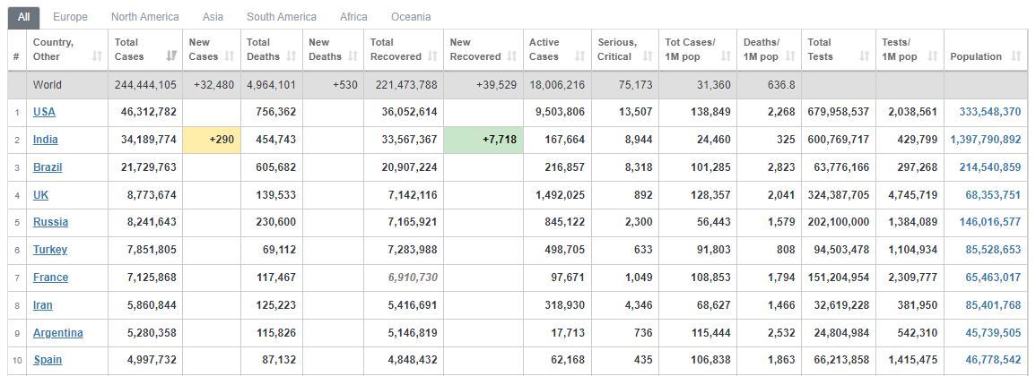
Task: Select the All continent tab
Action: click(24, 17)
